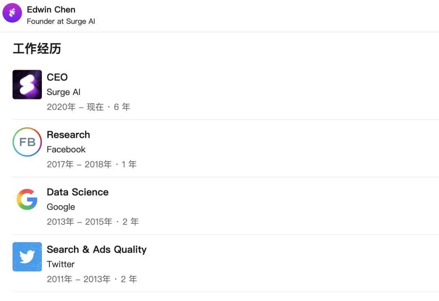Select the Data Science role entry

pyautogui.click(x=78, y=192)
